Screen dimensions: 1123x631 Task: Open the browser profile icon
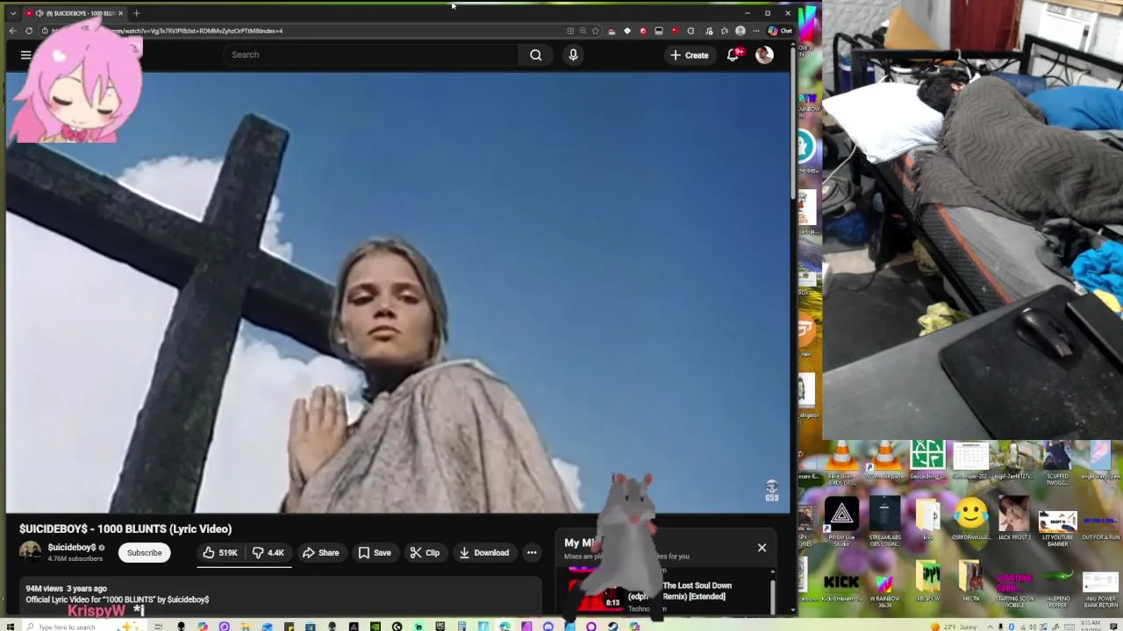point(740,31)
